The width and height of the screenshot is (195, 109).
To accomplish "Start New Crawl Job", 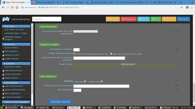I will click(x=60, y=102).
